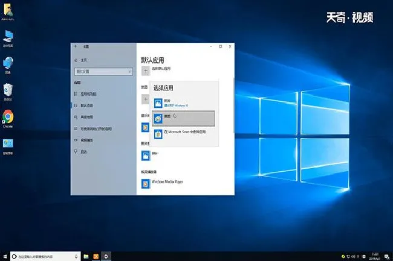Open Offline maps (离线地图) in sidebar
Screen dimensions: 393x261
(83, 117)
